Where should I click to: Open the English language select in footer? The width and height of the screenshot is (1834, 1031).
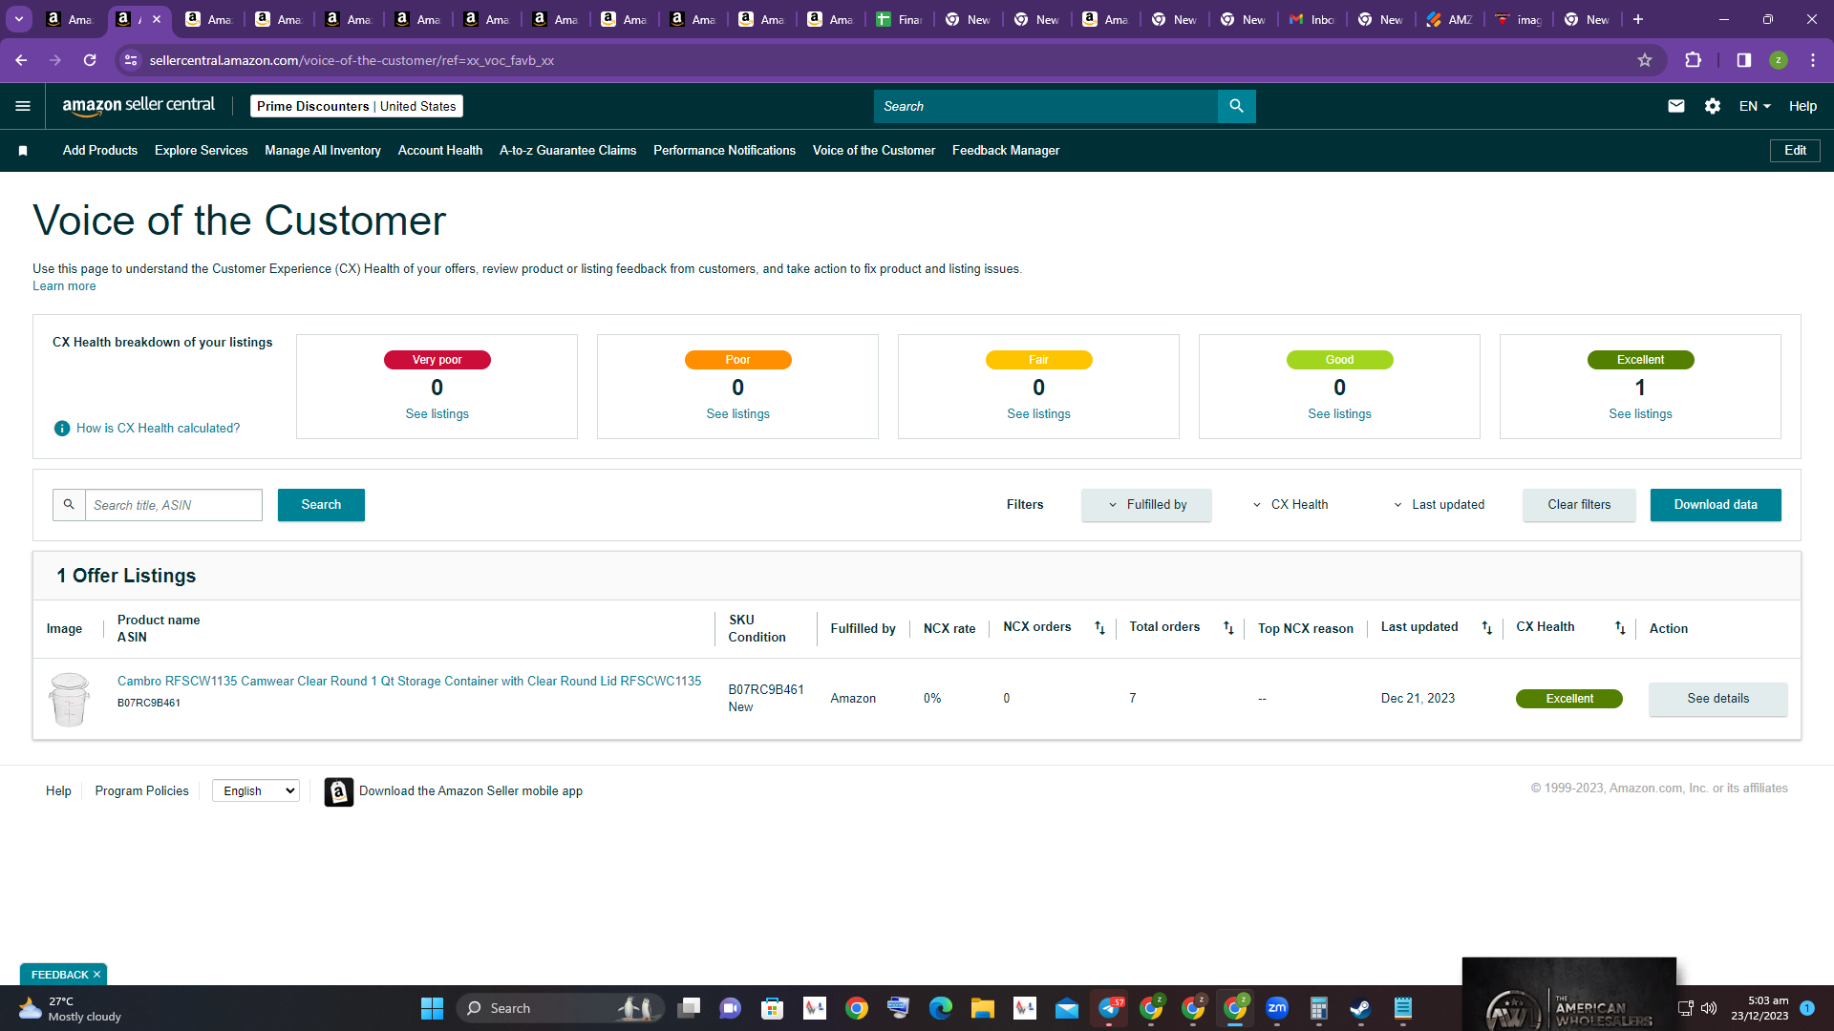(256, 791)
